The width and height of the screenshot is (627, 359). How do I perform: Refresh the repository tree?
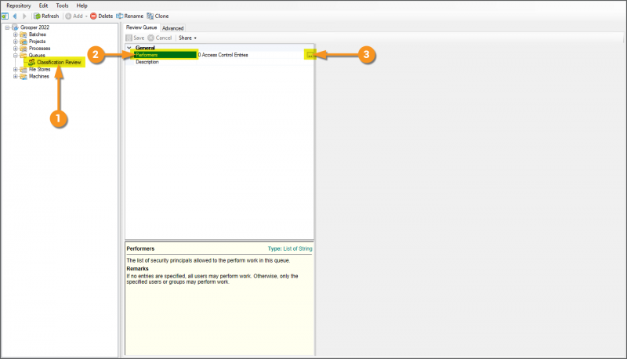point(46,16)
